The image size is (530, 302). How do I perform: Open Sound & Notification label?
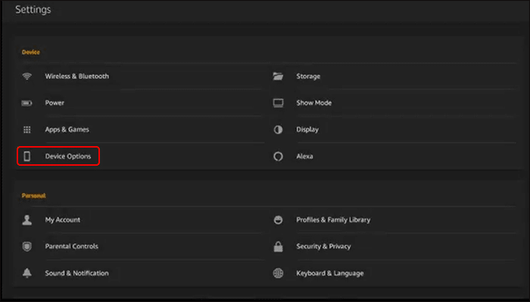(x=76, y=273)
